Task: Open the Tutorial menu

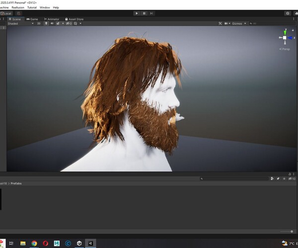Action: [32, 7]
